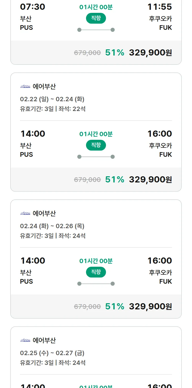Image resolution: width=192 pixels, height=388 pixels.
Task: Click 유효기간: 3일 | 좌석: 22석 info text
Action: (x=53, y=109)
